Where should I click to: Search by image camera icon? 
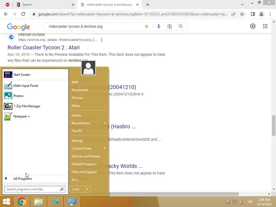coord(170,26)
